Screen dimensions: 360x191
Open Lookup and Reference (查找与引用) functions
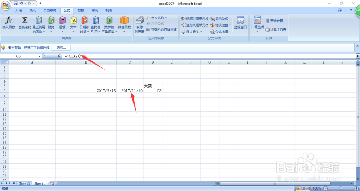pos(95,25)
